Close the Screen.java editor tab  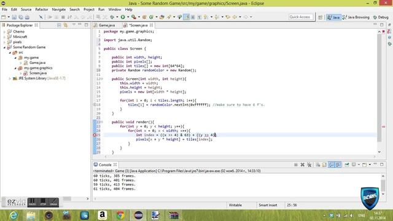pyautogui.click(x=152, y=25)
